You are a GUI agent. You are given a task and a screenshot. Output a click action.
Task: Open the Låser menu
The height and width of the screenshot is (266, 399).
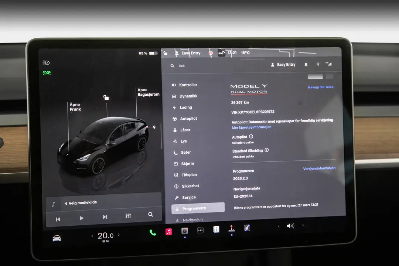click(x=182, y=130)
